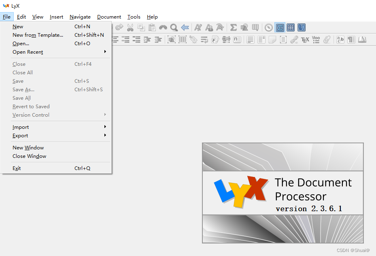Insert LyX Note icon
This screenshot has width=376, height=256.
click(272, 40)
